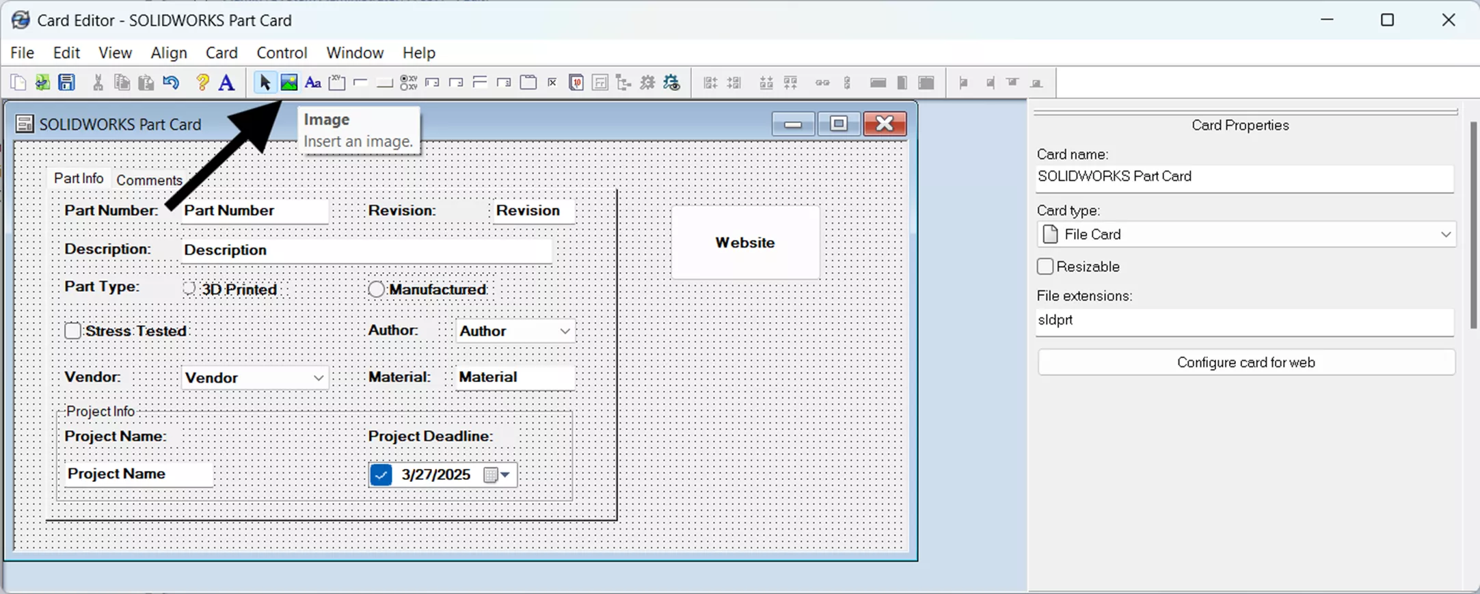Click the Align Left toolbar icon
Viewport: 1480px width, 594px height.
pos(710,83)
